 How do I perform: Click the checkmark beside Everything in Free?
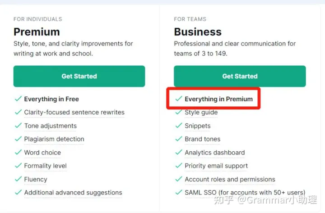point(18,99)
